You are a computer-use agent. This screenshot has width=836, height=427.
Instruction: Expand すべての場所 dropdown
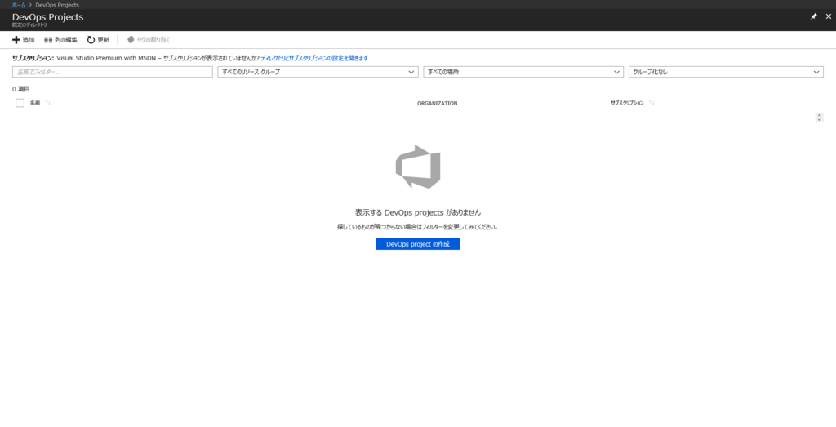[523, 72]
